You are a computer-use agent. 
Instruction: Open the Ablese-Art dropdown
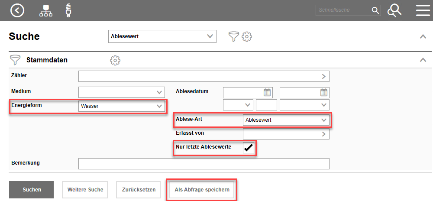click(x=286, y=120)
